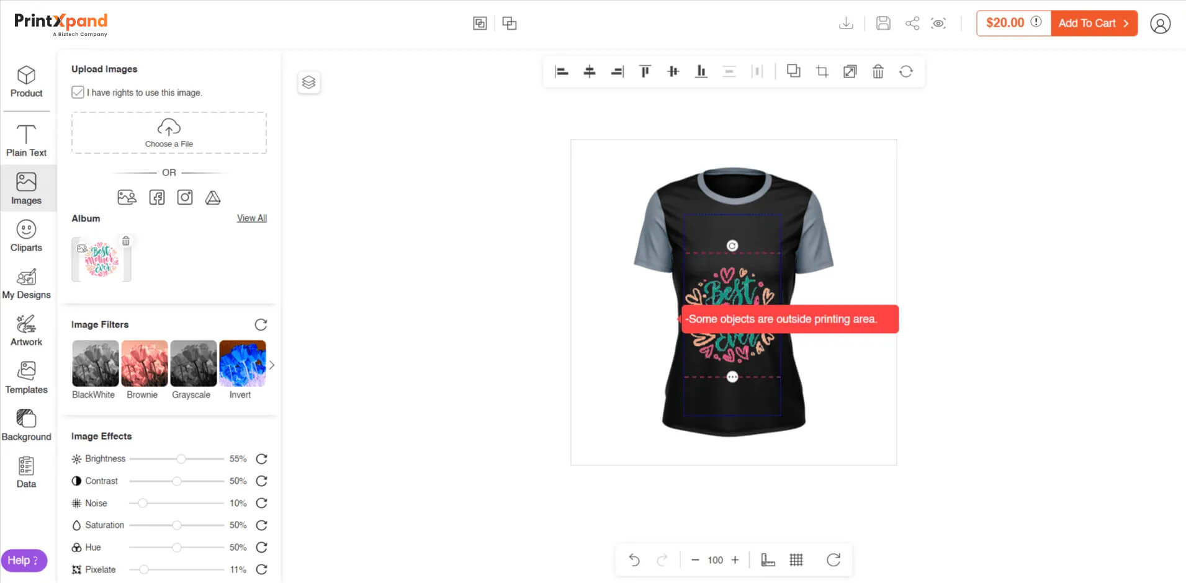Switch to the Templates tab
The width and height of the screenshot is (1186, 583).
[26, 378]
